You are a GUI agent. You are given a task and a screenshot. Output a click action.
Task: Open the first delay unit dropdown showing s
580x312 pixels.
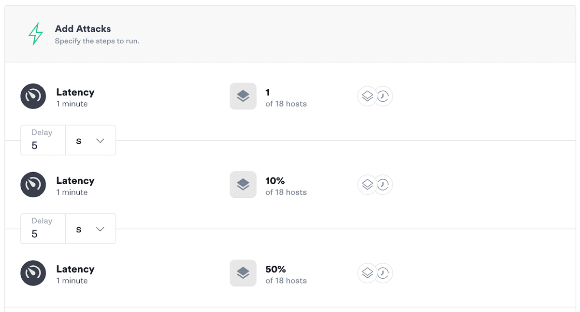point(90,140)
